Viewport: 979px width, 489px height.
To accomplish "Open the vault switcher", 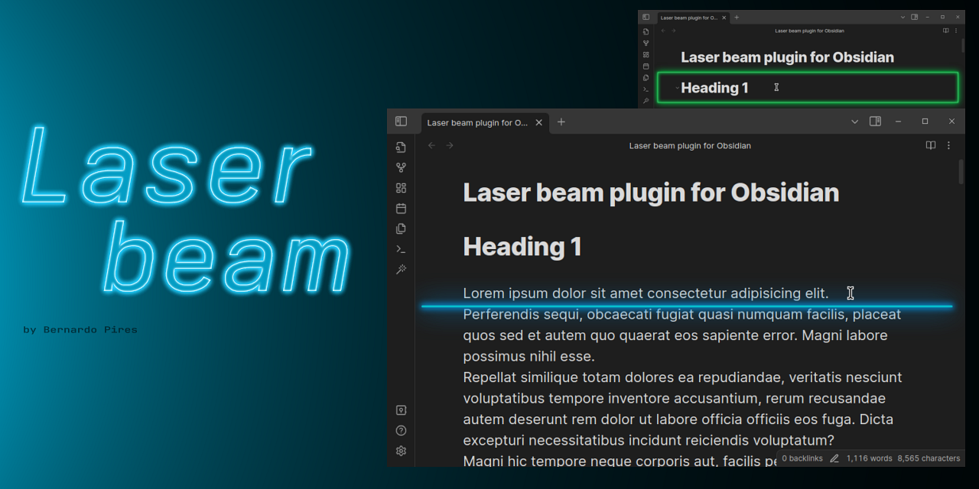I will [x=401, y=410].
